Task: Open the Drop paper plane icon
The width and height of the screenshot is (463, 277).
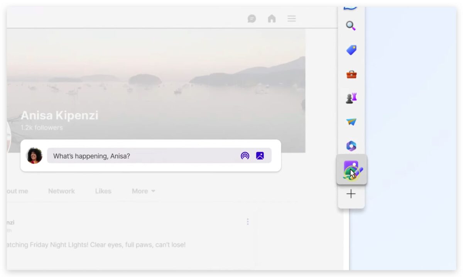Action: [x=351, y=122]
